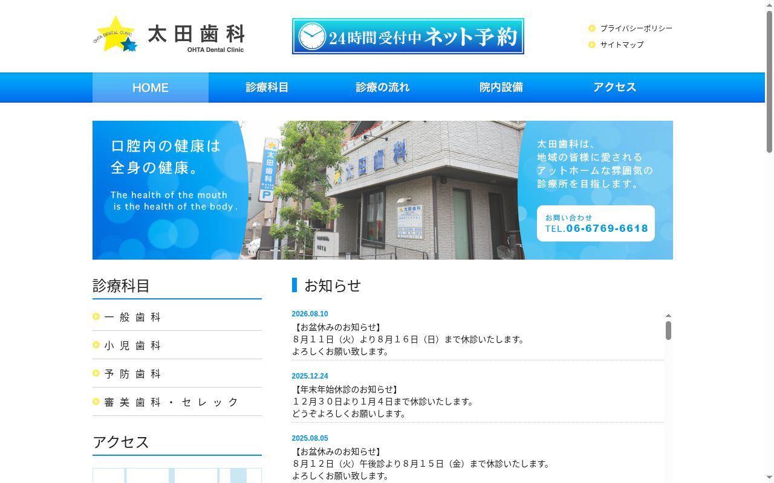
Task: Open the HOME navigation tab
Action: coord(151,88)
